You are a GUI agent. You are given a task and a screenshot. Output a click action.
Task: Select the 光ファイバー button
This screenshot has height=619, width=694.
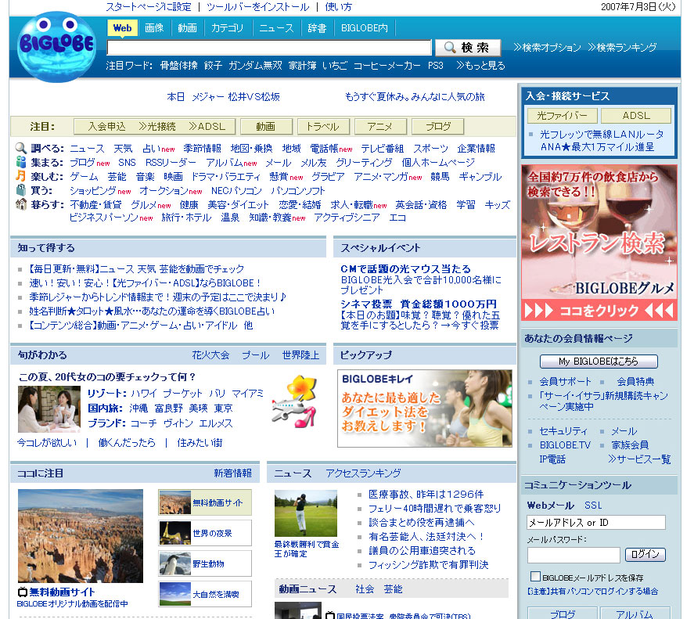[562, 116]
